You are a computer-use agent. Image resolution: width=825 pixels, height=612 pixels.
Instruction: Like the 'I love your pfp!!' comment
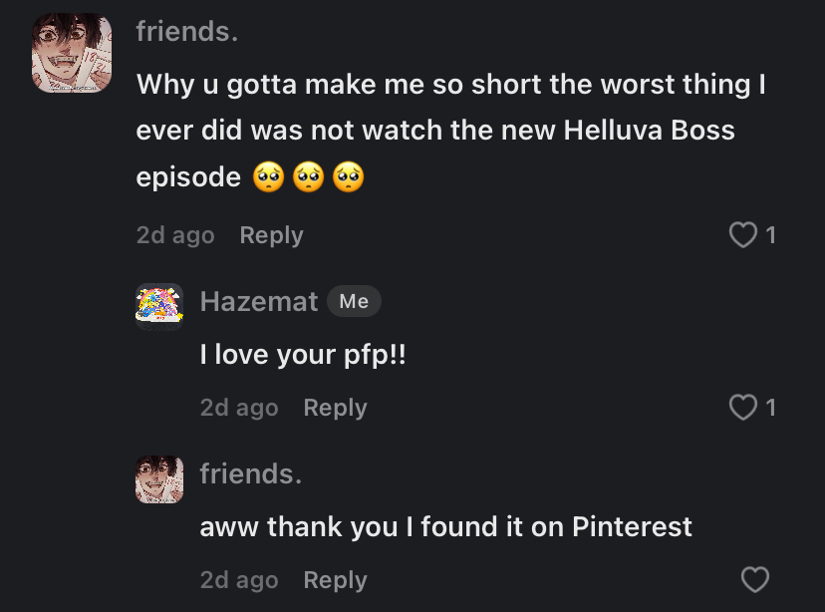coord(742,408)
